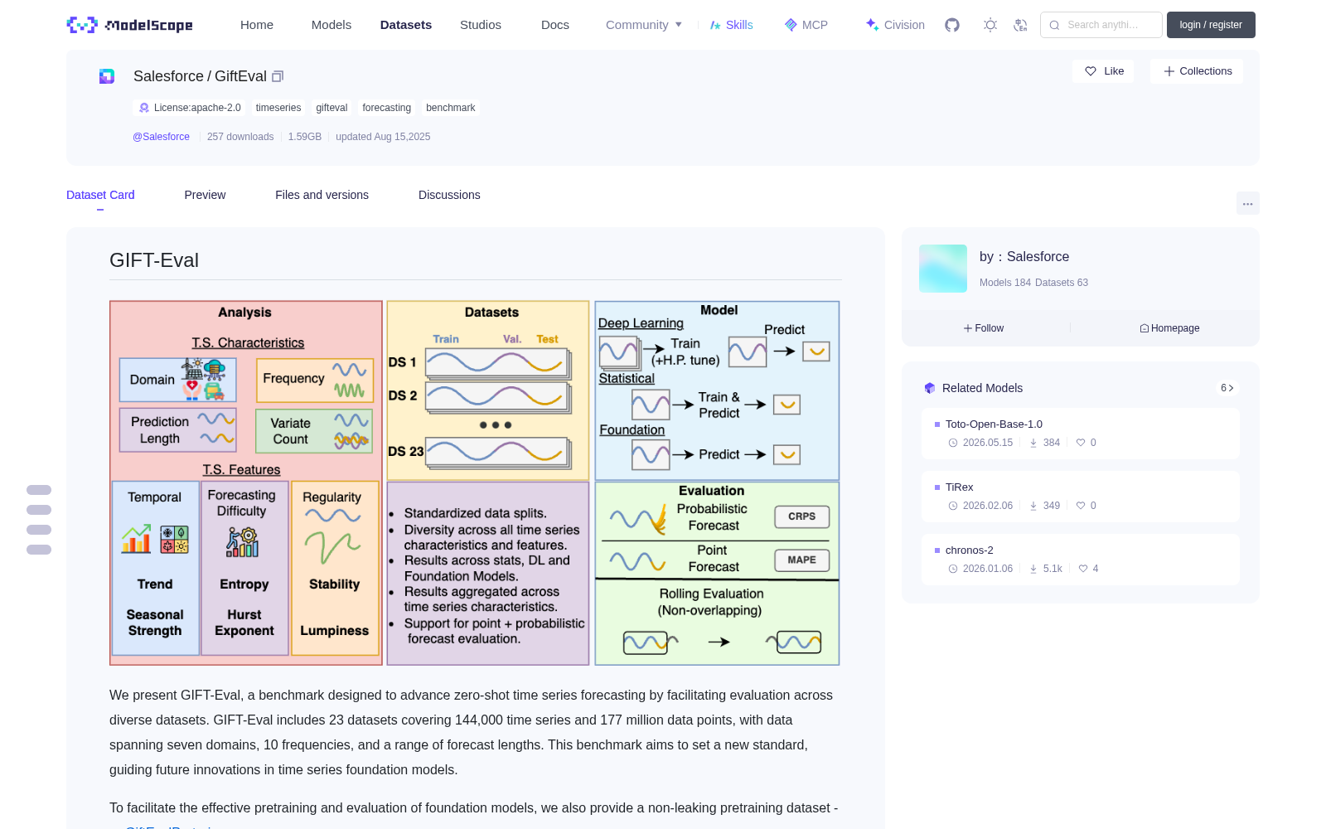Click the 2026.05.15 date on Toto-Open-Base-1.0
This screenshot has width=1326, height=829.
[x=988, y=443]
